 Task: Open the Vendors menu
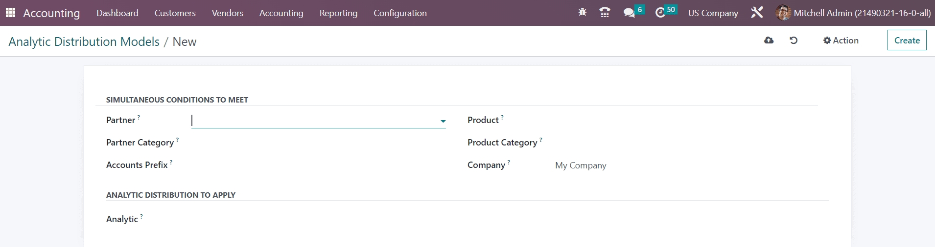coord(227,13)
